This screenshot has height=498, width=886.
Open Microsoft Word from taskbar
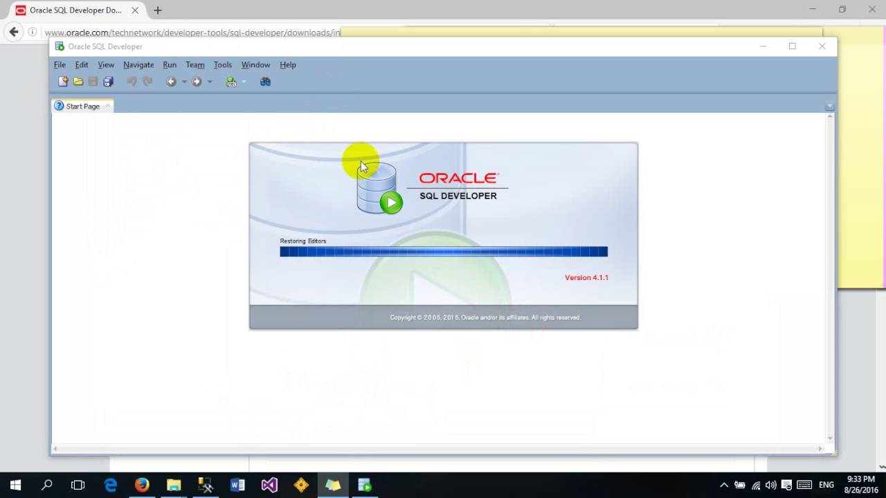pos(237,485)
